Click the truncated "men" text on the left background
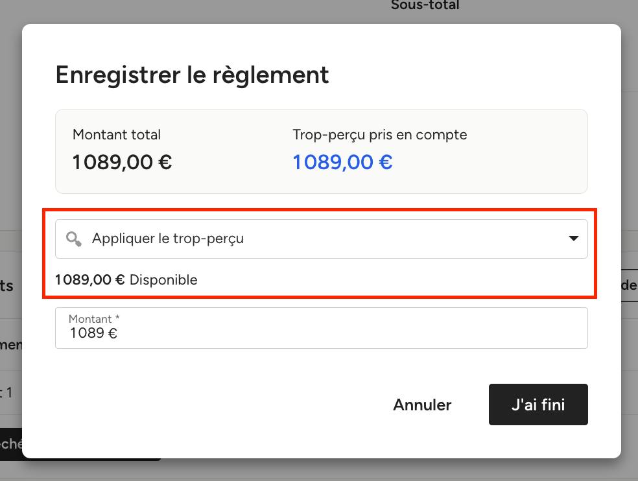 coord(11,345)
